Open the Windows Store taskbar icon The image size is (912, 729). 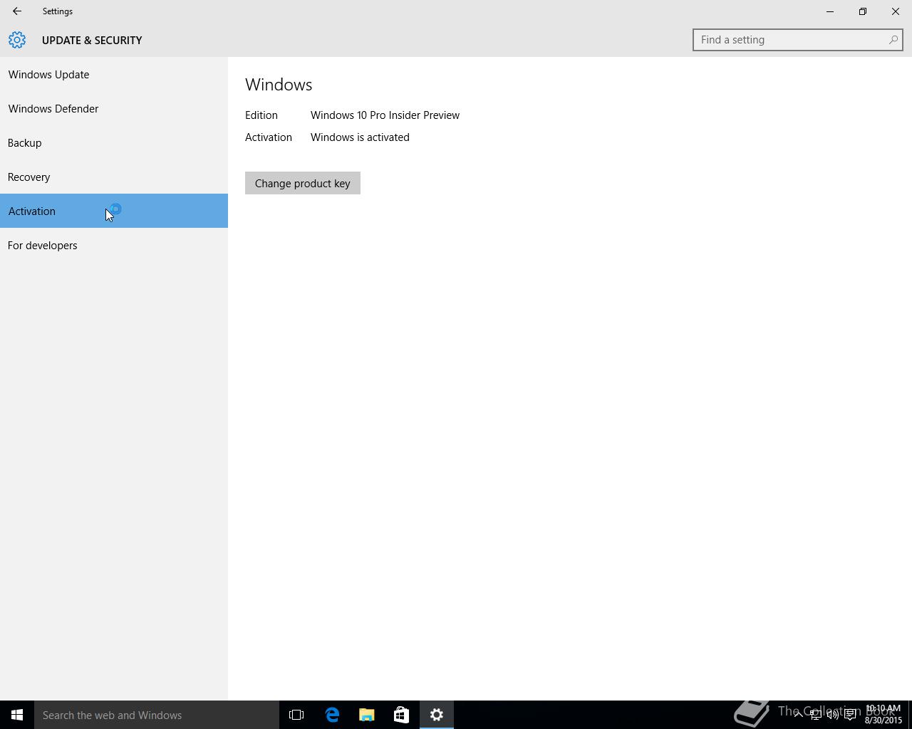click(x=402, y=715)
